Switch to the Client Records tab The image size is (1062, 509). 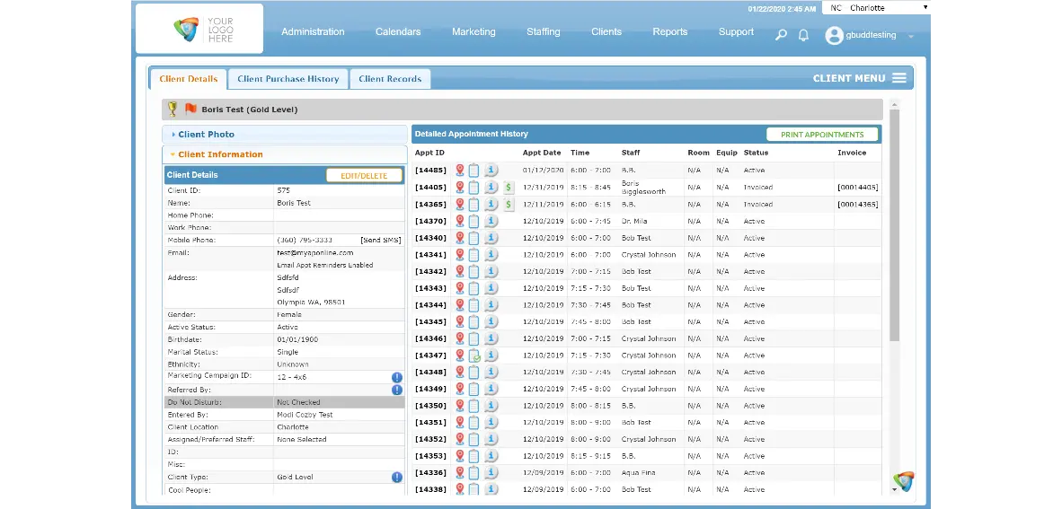coord(390,78)
